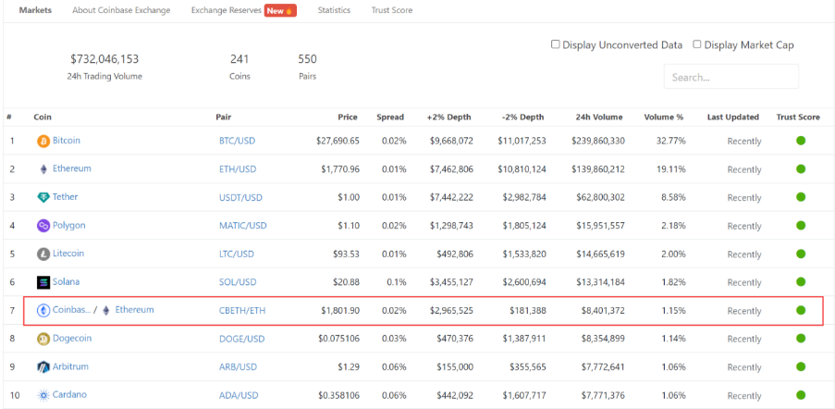Click the green trust score dot in row 2
Screen dimensions: 835x409
click(801, 168)
